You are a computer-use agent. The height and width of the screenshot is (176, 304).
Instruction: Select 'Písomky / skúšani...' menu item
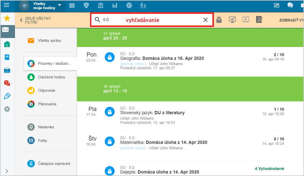[x=50, y=63]
